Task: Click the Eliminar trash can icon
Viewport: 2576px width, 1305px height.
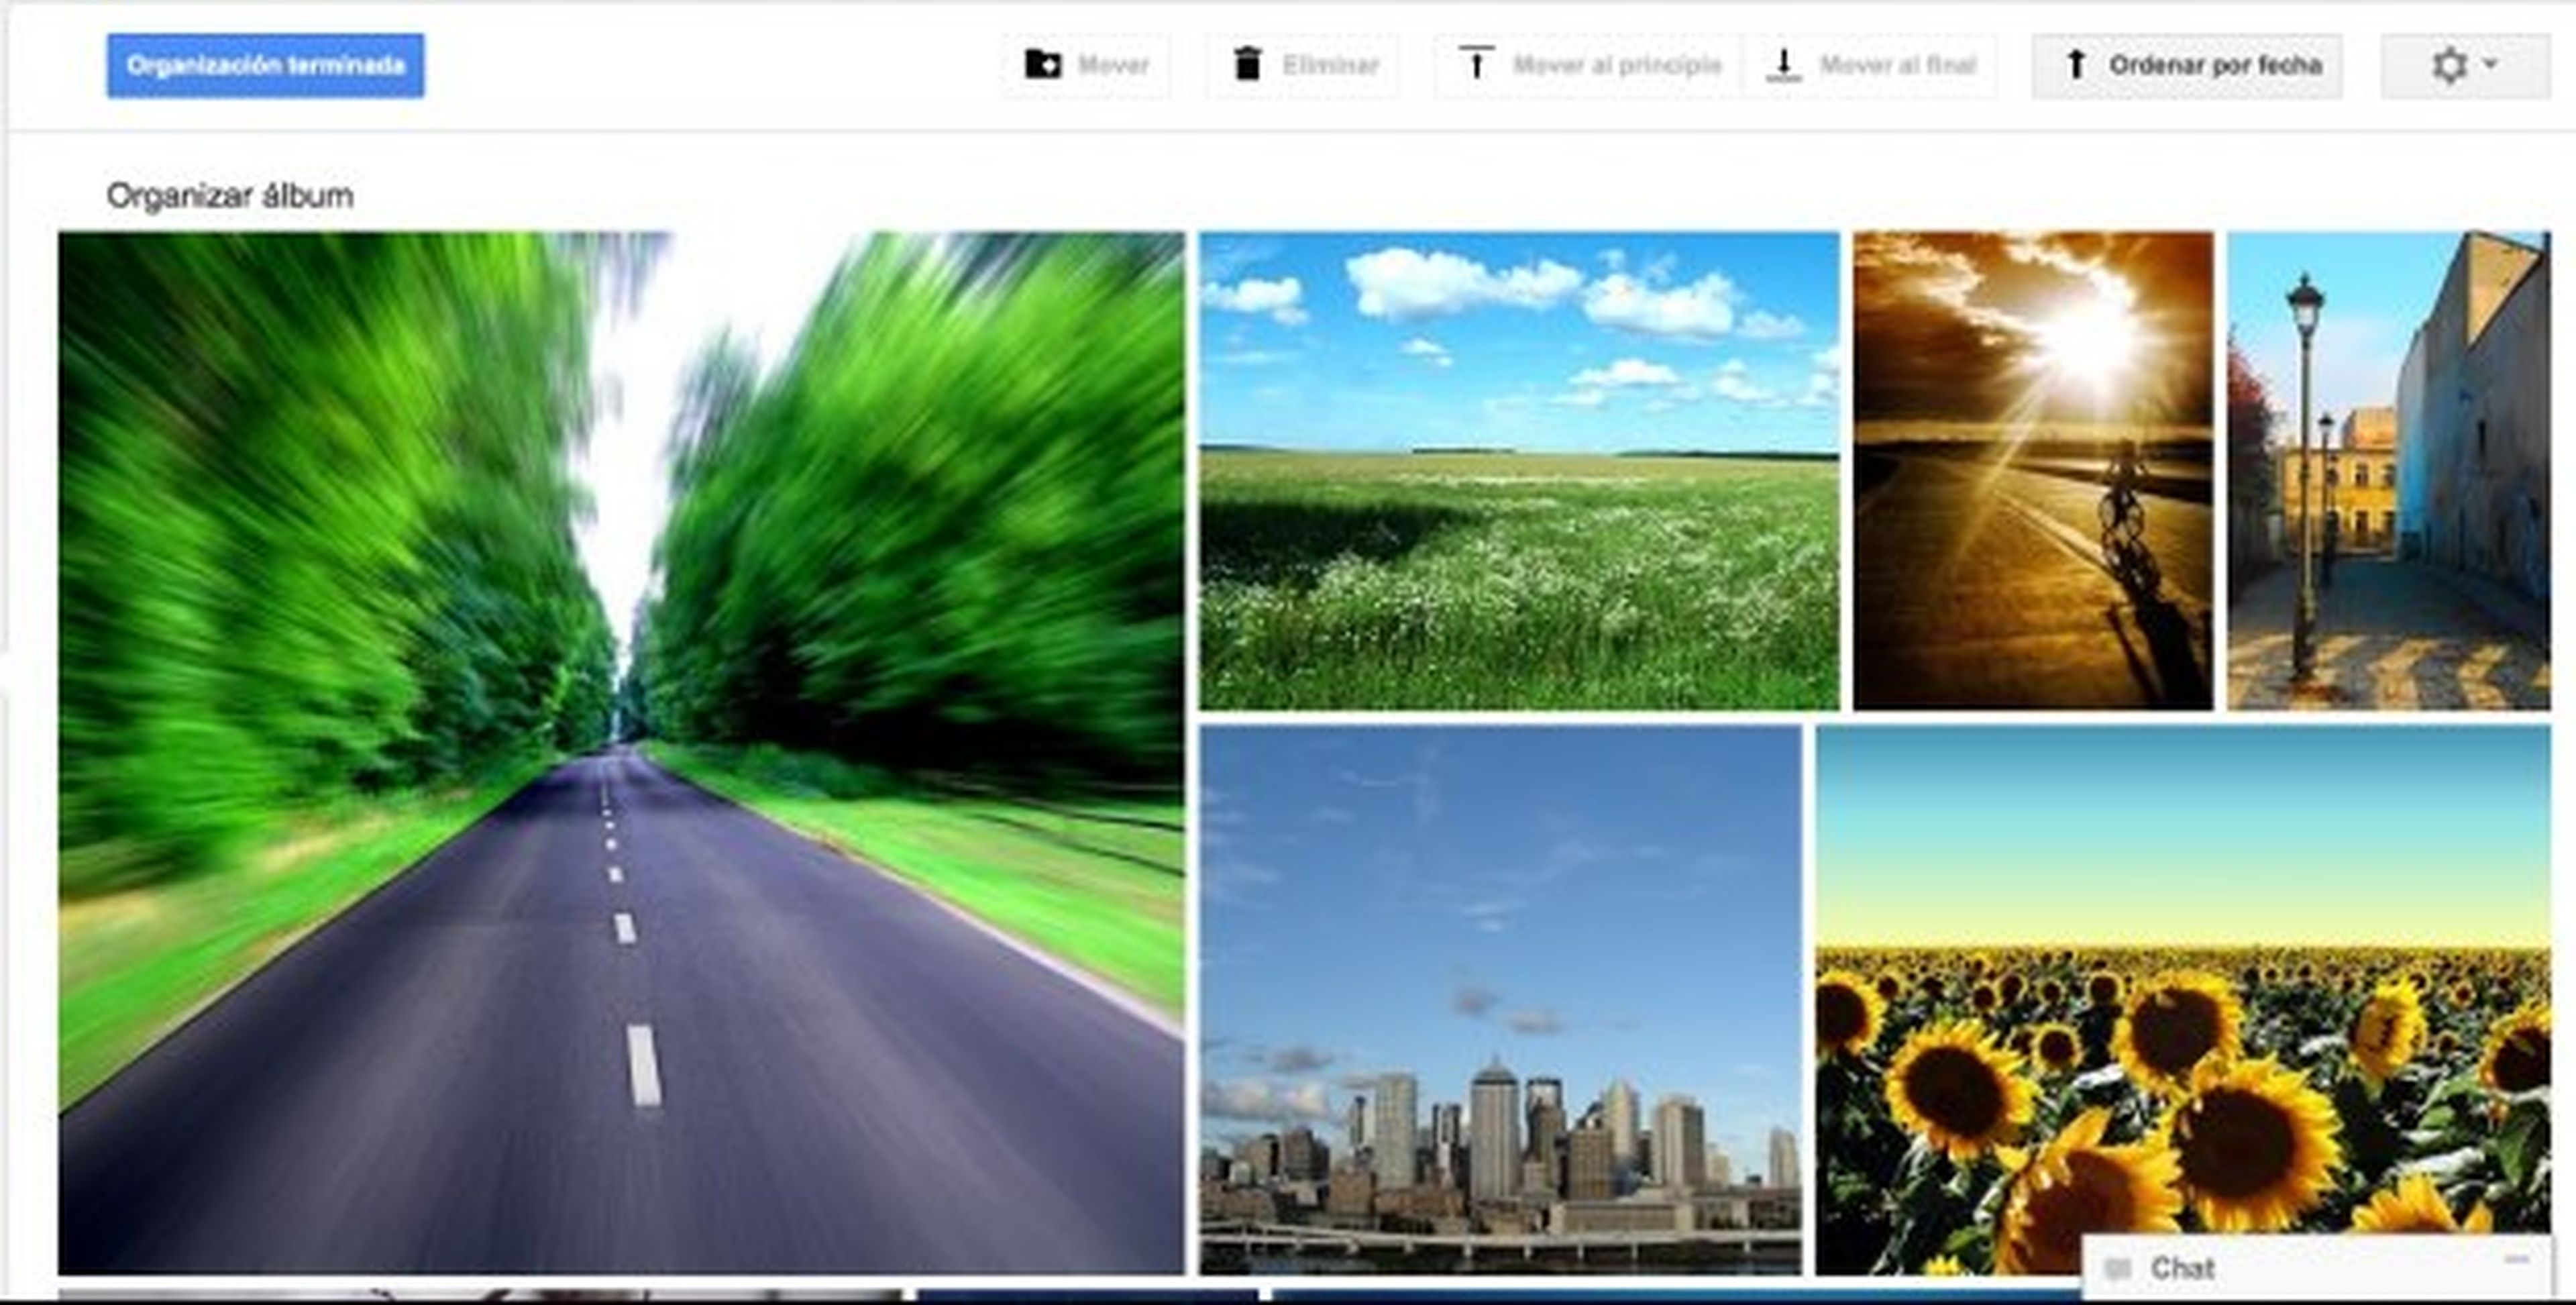Action: pos(1247,65)
